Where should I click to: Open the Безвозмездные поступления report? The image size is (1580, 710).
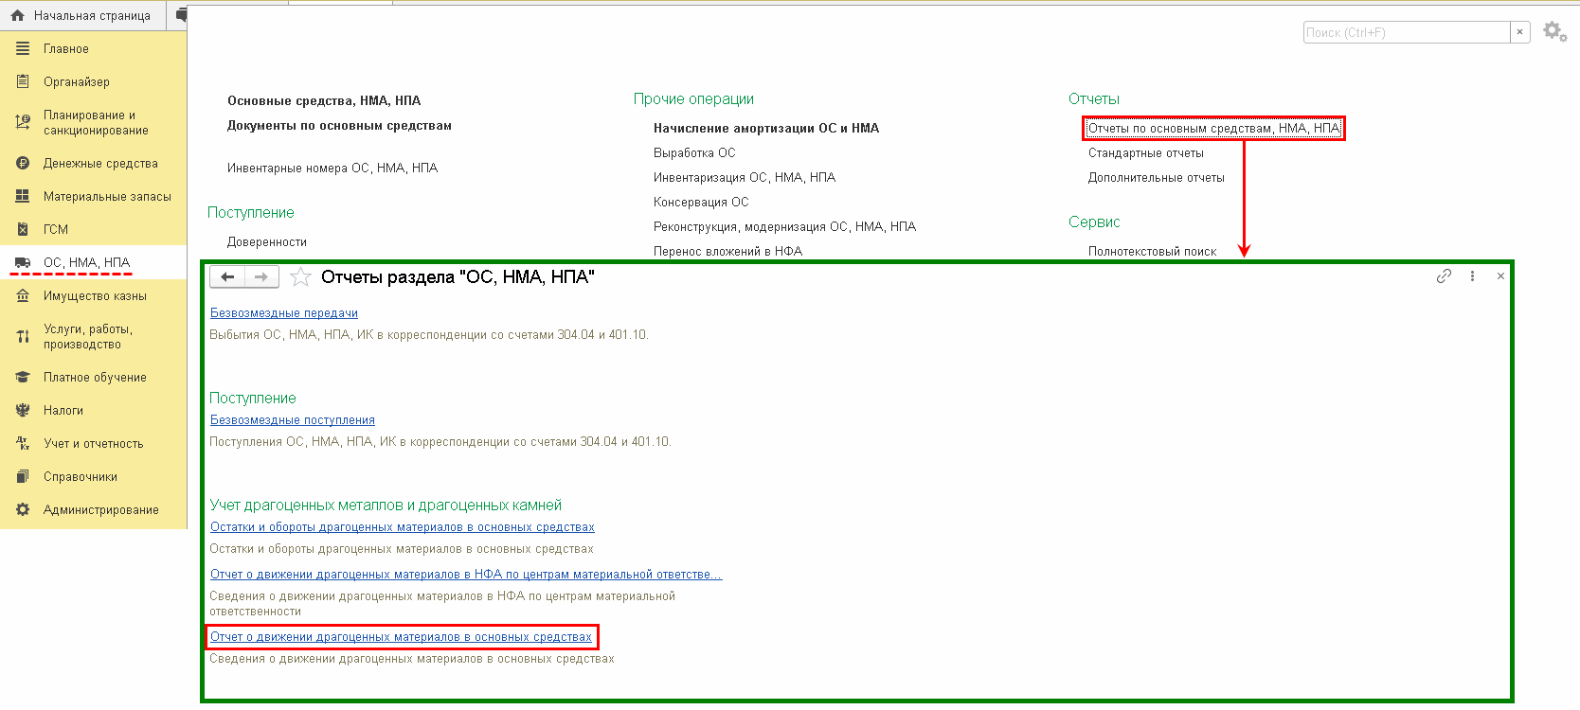coord(293,419)
